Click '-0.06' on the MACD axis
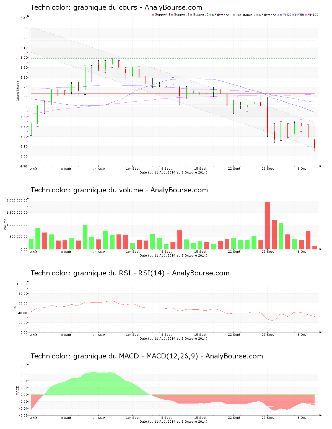The width and height of the screenshot is (332, 429). coord(23,415)
